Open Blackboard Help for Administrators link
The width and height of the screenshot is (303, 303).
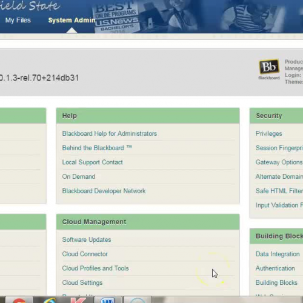click(x=110, y=133)
